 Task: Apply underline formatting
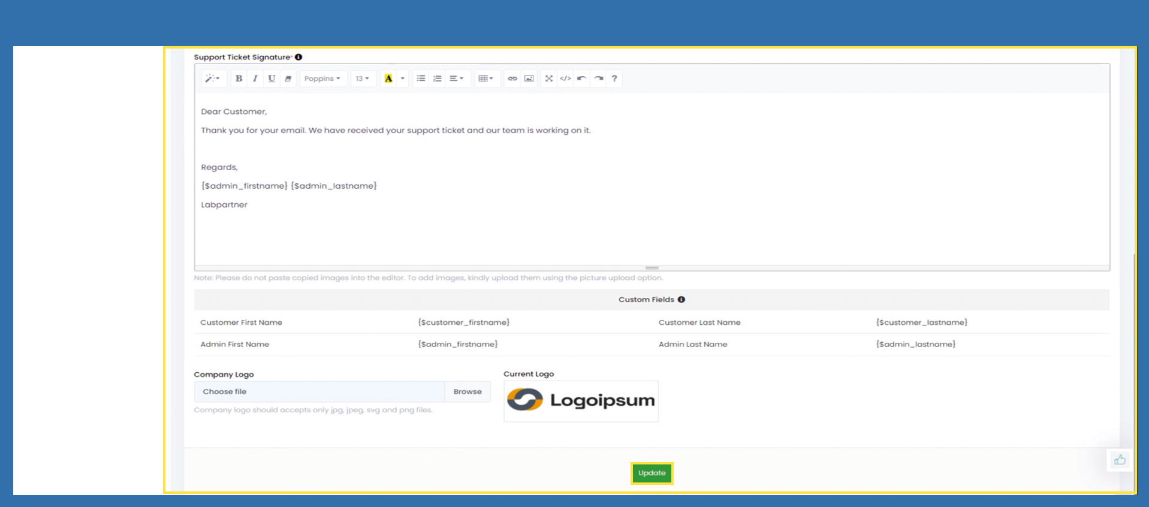(272, 79)
